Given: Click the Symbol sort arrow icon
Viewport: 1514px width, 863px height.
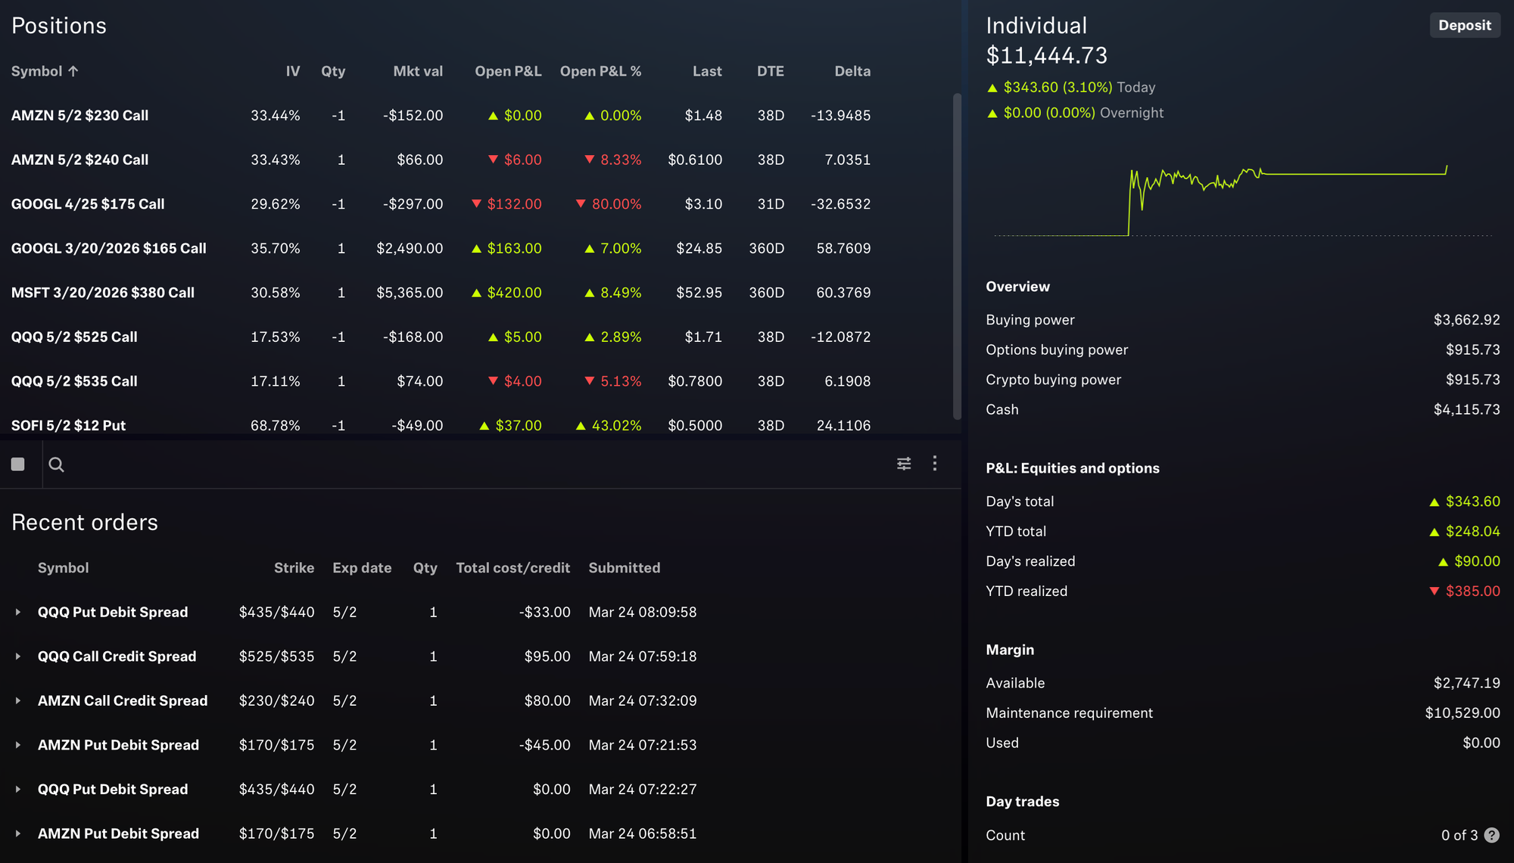Looking at the screenshot, I should coord(73,71).
